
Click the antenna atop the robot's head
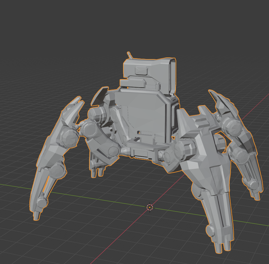(130, 54)
